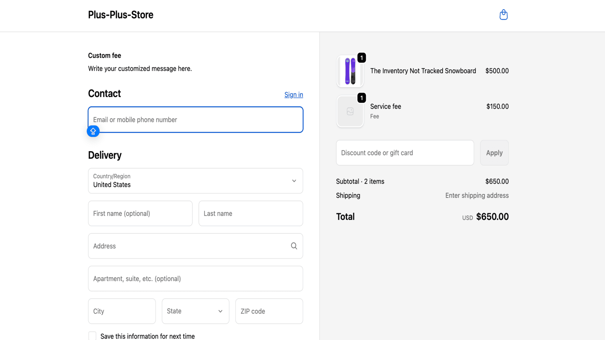The height and width of the screenshot is (340, 605).
Task: Click the Enter shipping address text
Action: 477,196
